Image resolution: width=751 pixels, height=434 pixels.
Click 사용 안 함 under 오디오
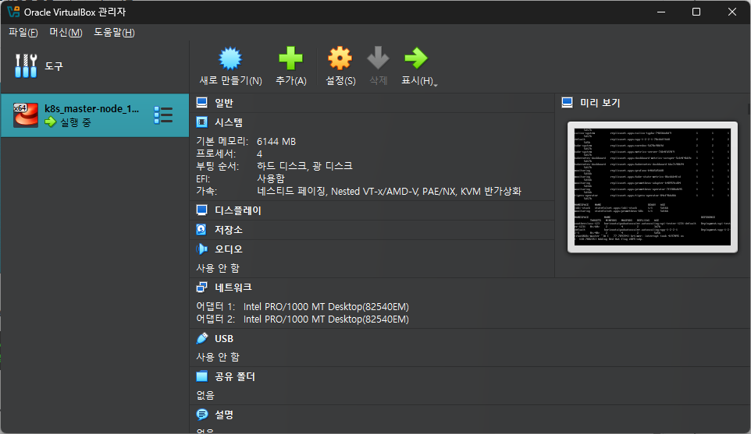coord(218,268)
